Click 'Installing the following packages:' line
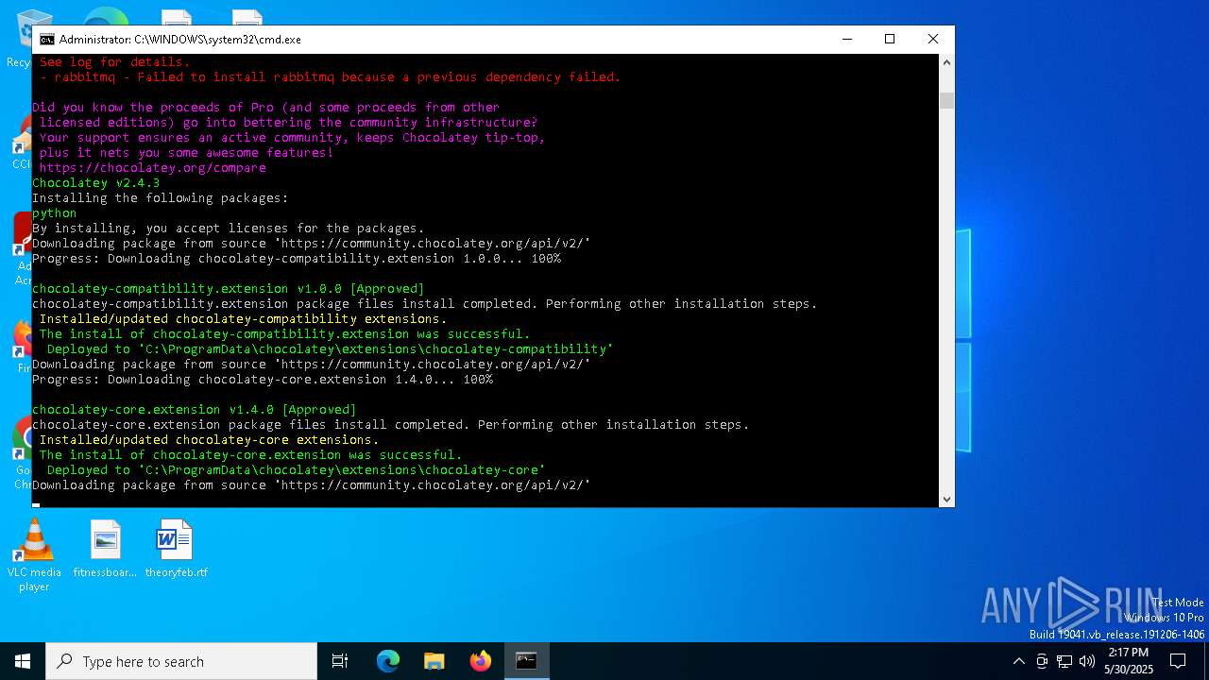Image resolution: width=1209 pixels, height=680 pixels. [x=160, y=197]
